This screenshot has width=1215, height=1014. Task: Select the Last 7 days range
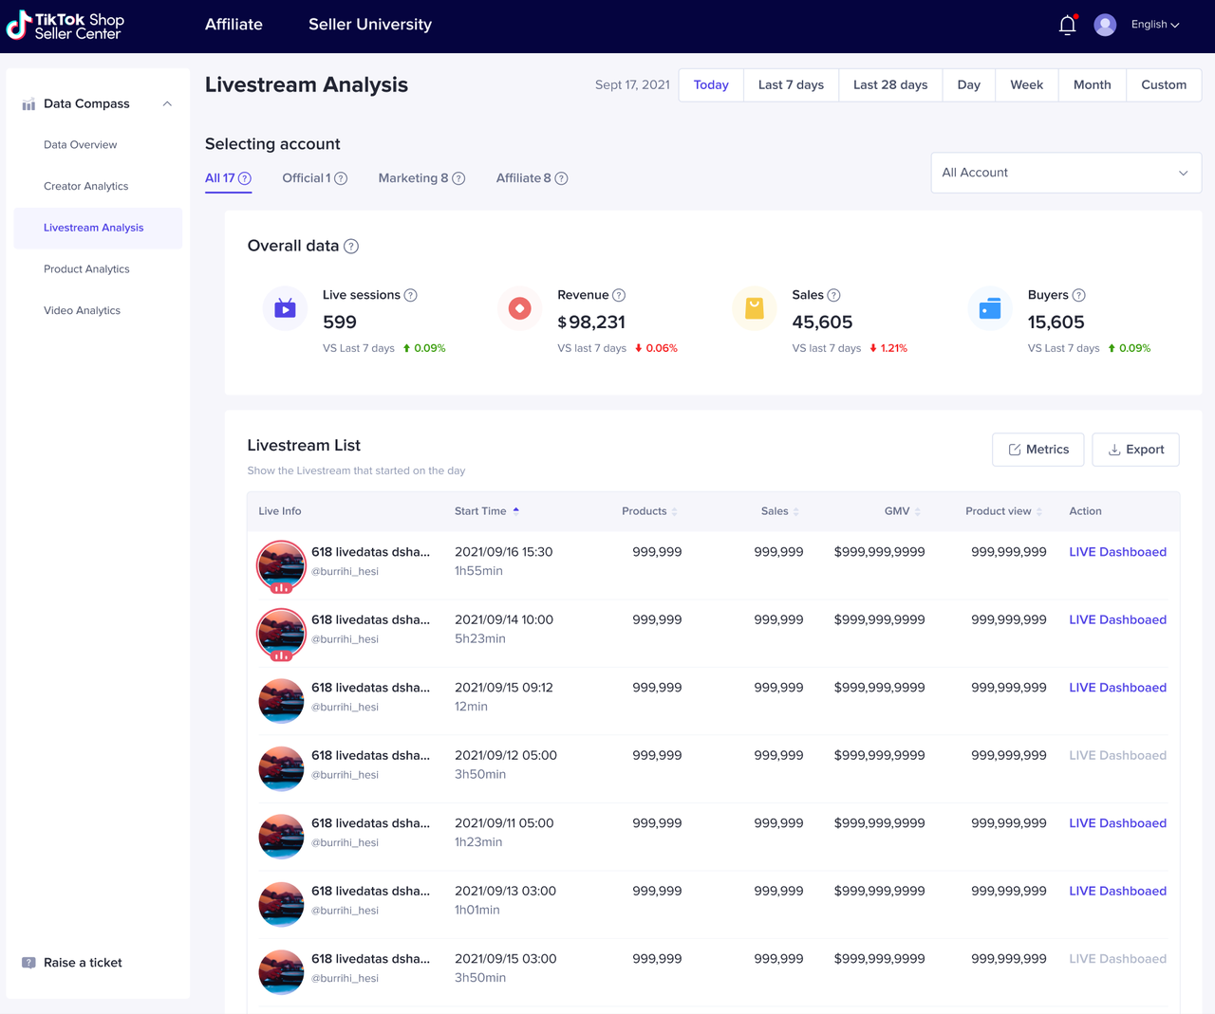coord(791,85)
